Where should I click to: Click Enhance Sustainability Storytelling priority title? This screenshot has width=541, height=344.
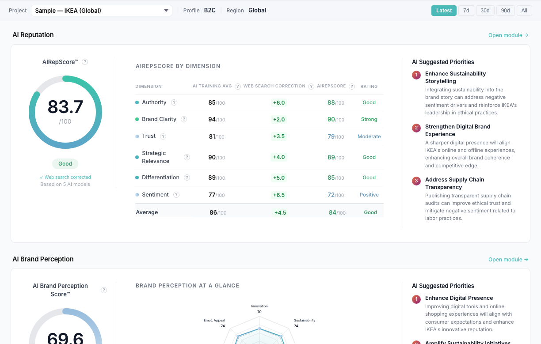click(x=455, y=77)
